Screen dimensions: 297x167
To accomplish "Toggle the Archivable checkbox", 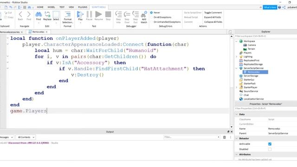I will 270,144.
